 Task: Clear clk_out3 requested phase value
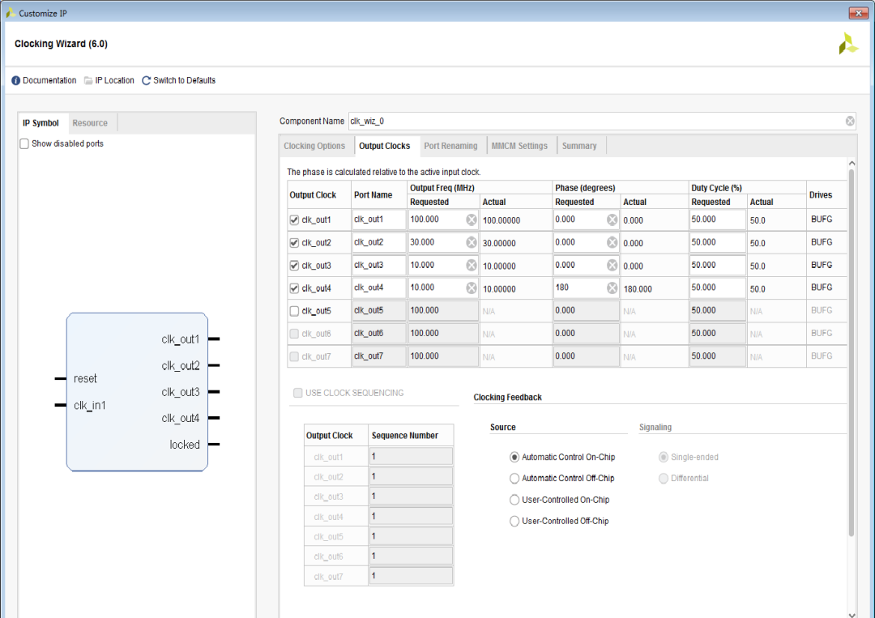coord(612,265)
